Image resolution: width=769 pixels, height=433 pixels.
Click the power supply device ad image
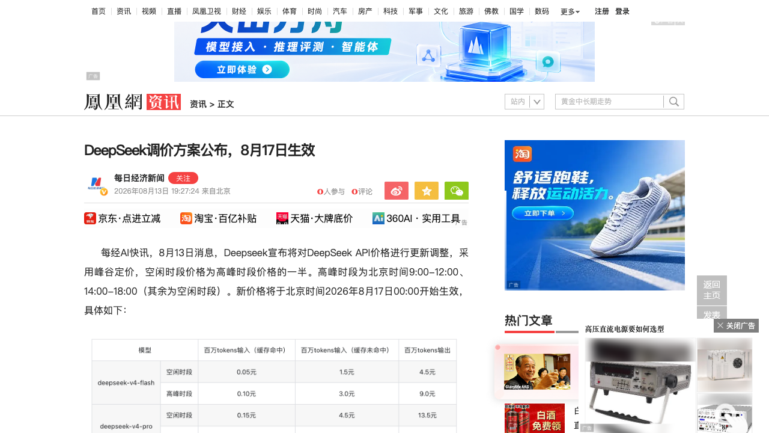tap(640, 385)
